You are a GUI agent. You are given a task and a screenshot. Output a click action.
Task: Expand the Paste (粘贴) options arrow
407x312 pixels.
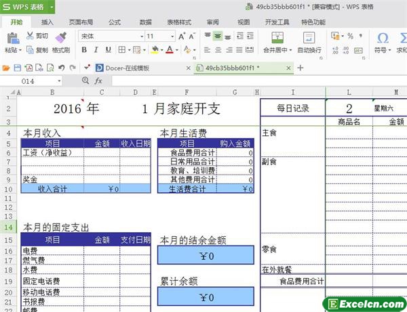(x=20, y=50)
